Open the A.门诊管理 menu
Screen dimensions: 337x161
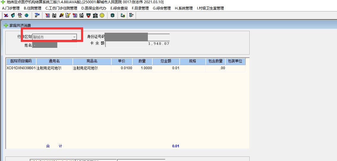11,8
